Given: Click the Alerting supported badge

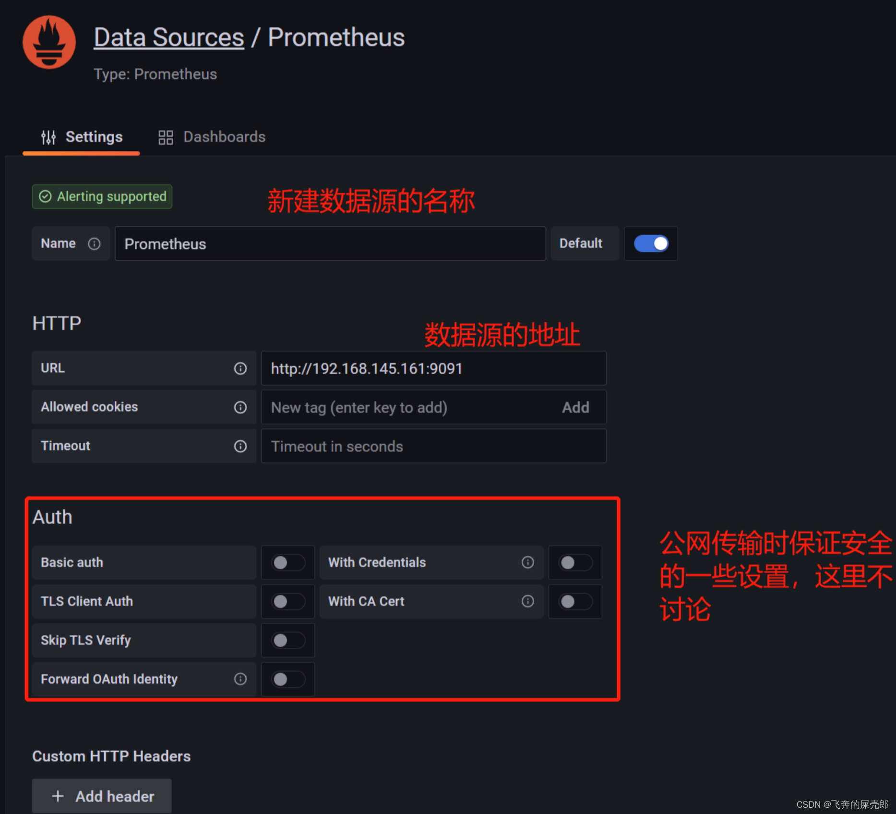Looking at the screenshot, I should [102, 196].
